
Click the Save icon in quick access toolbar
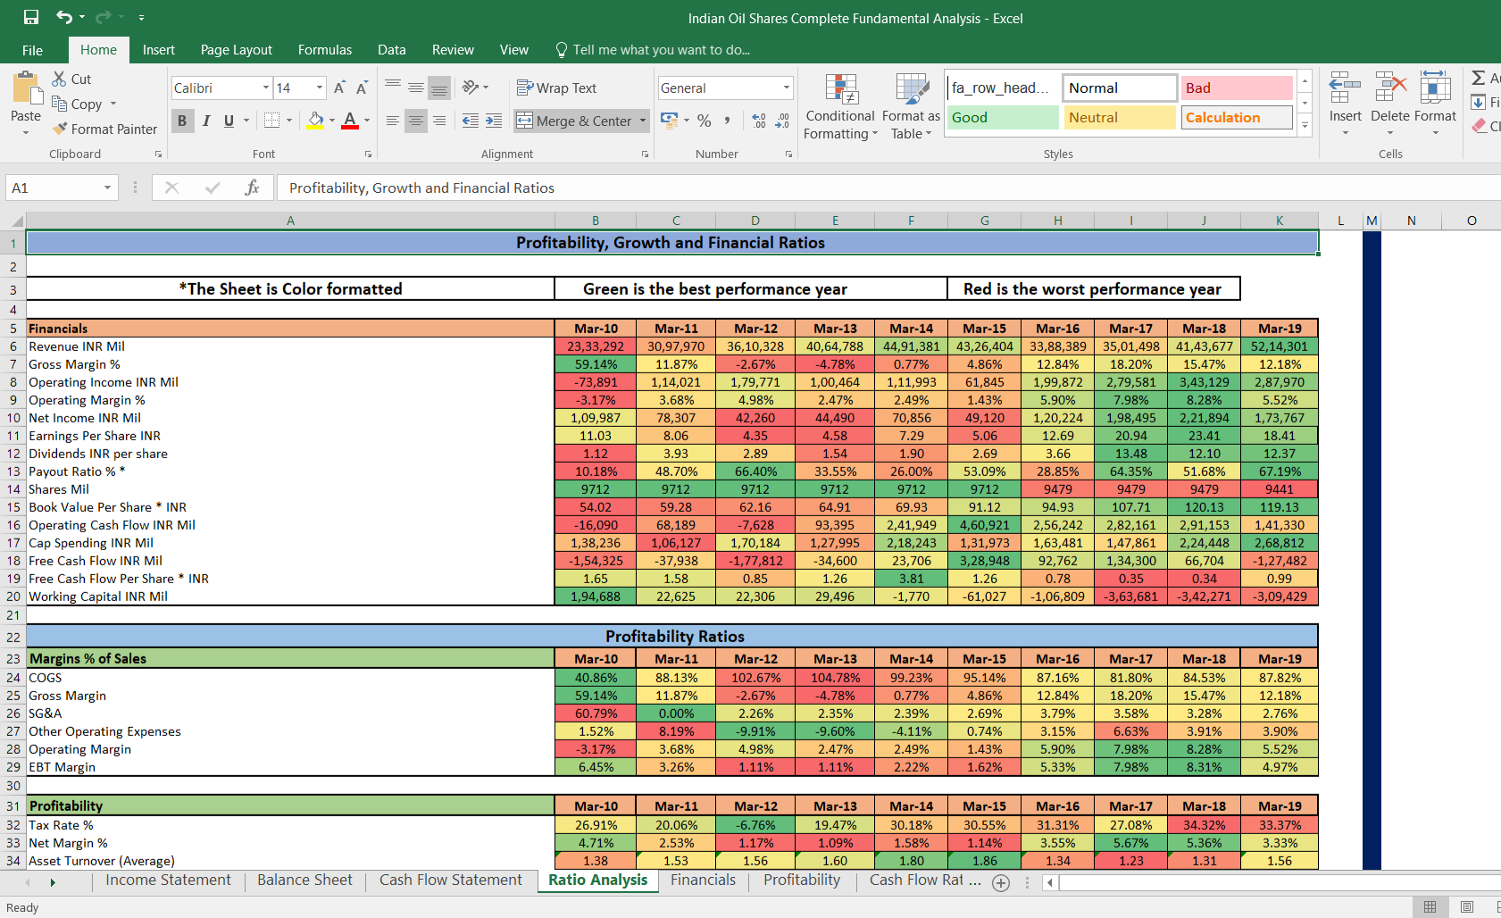click(x=31, y=17)
